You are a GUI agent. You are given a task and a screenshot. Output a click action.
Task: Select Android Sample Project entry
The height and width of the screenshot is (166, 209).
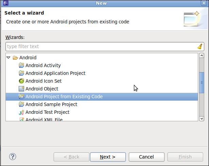point(51,104)
